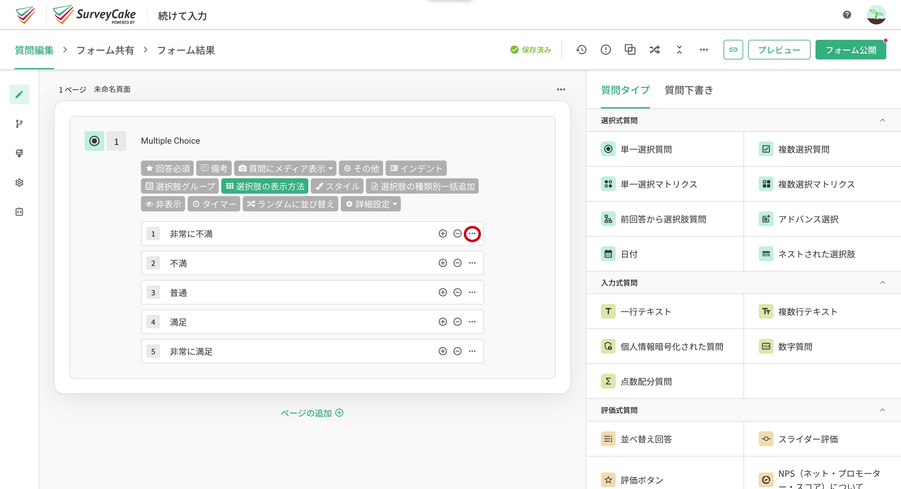Image resolution: width=901 pixels, height=489 pixels.
Task: Click the フォーム公開 button
Action: pos(851,50)
